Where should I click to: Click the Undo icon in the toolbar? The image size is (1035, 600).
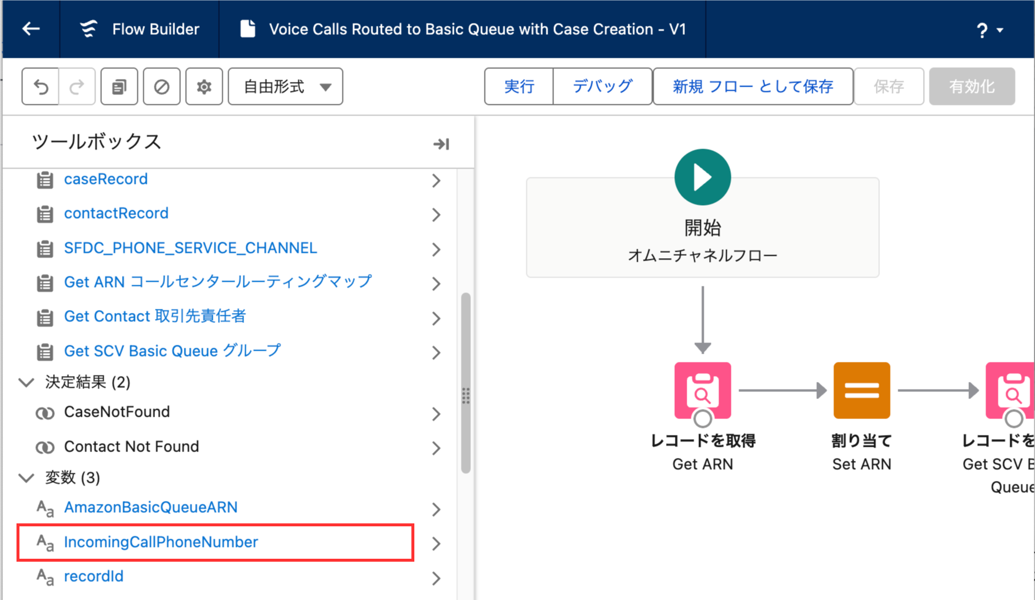(x=39, y=86)
